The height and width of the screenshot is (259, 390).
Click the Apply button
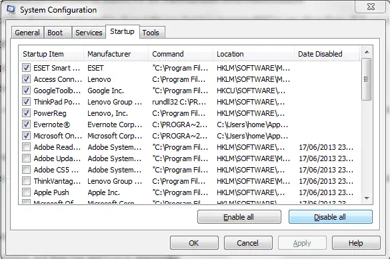coord(302,243)
